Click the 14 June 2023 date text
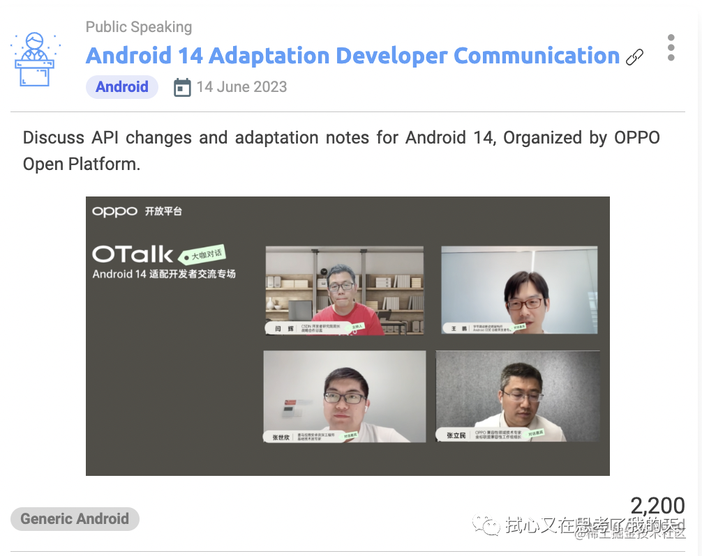This screenshot has height=556, width=702. click(x=241, y=86)
